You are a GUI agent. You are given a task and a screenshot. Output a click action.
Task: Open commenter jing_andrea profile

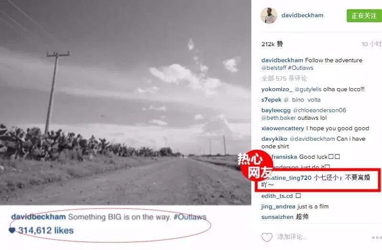click(x=278, y=207)
